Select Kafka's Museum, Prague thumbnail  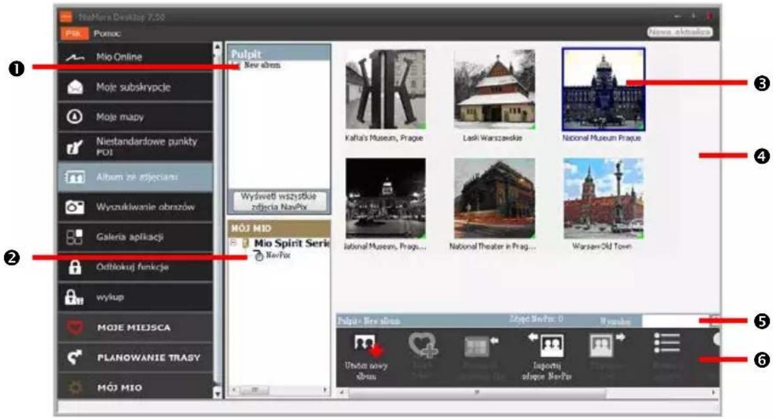tap(385, 90)
